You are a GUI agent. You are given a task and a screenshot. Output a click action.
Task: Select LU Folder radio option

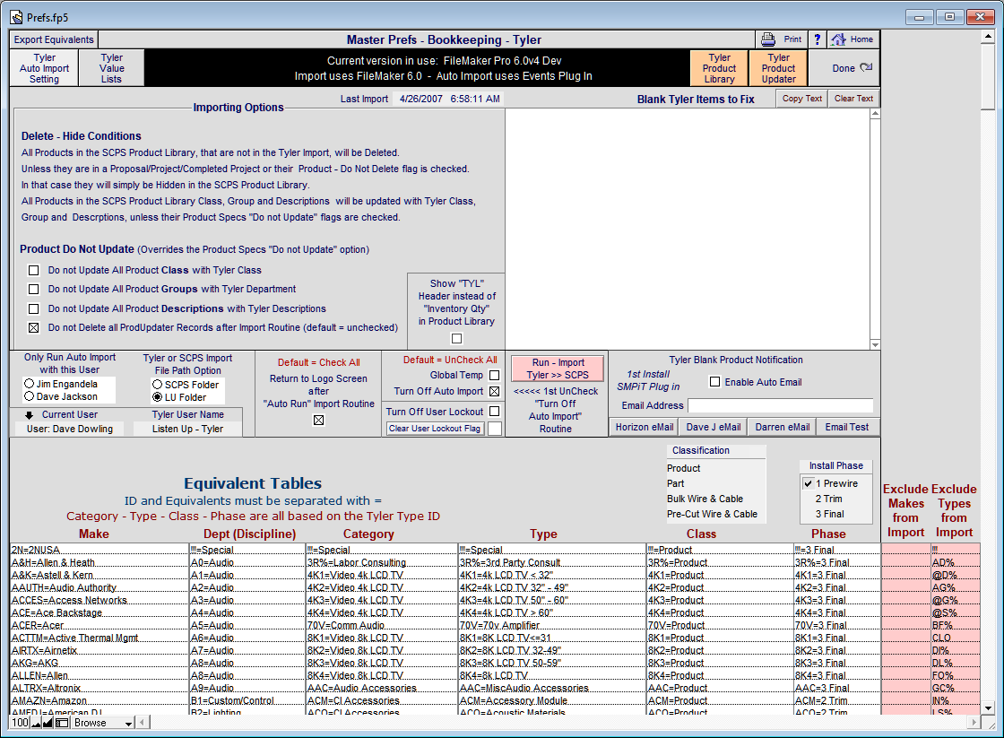tap(157, 397)
